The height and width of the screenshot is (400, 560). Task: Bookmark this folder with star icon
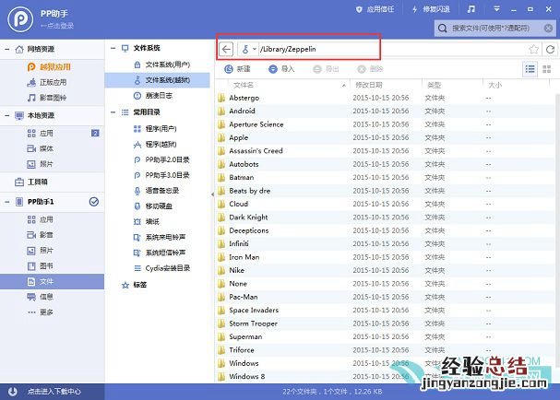pyautogui.click(x=533, y=49)
